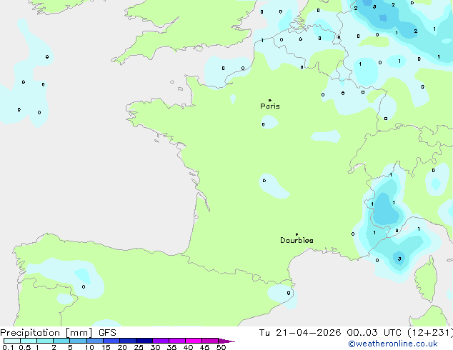Click the '00..03 UTC' time range text
Image resolution: width=453 pixels, height=350 pixels.
tap(374, 333)
